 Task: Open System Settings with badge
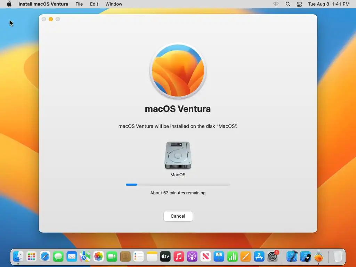click(x=273, y=257)
